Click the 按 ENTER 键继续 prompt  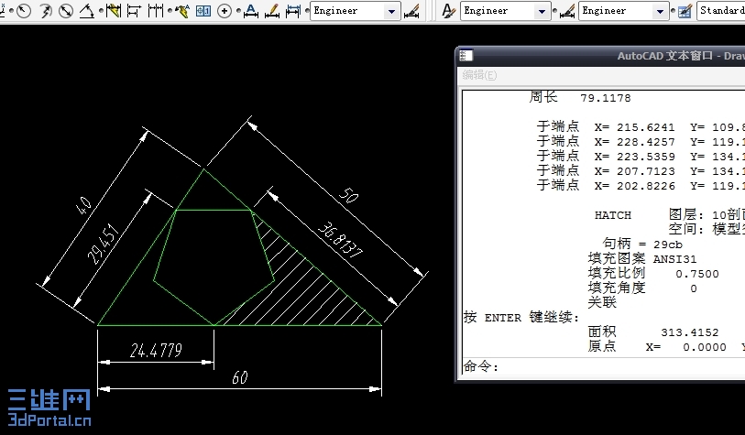[521, 317]
